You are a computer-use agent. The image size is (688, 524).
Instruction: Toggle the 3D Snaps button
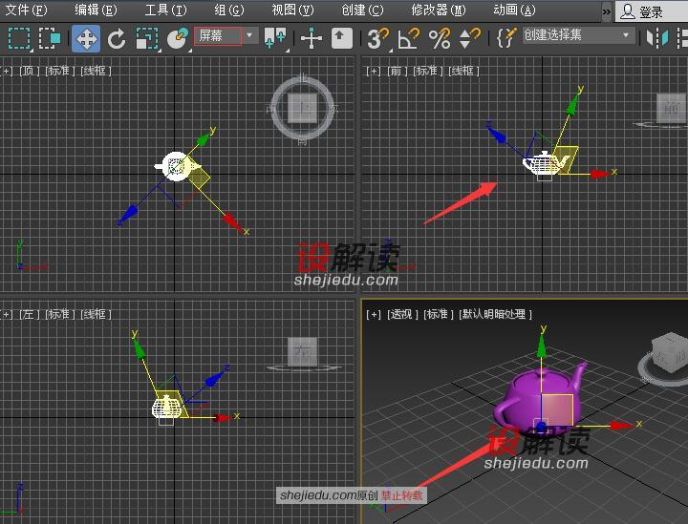(377, 38)
